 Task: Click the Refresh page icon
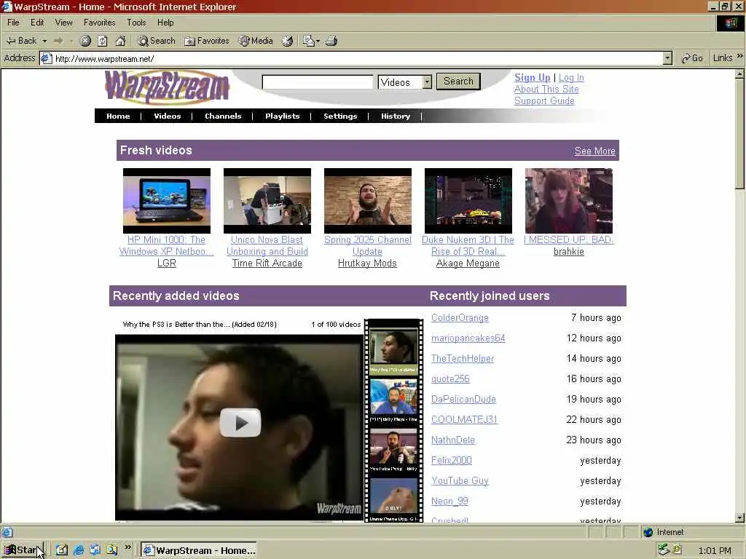coord(103,41)
